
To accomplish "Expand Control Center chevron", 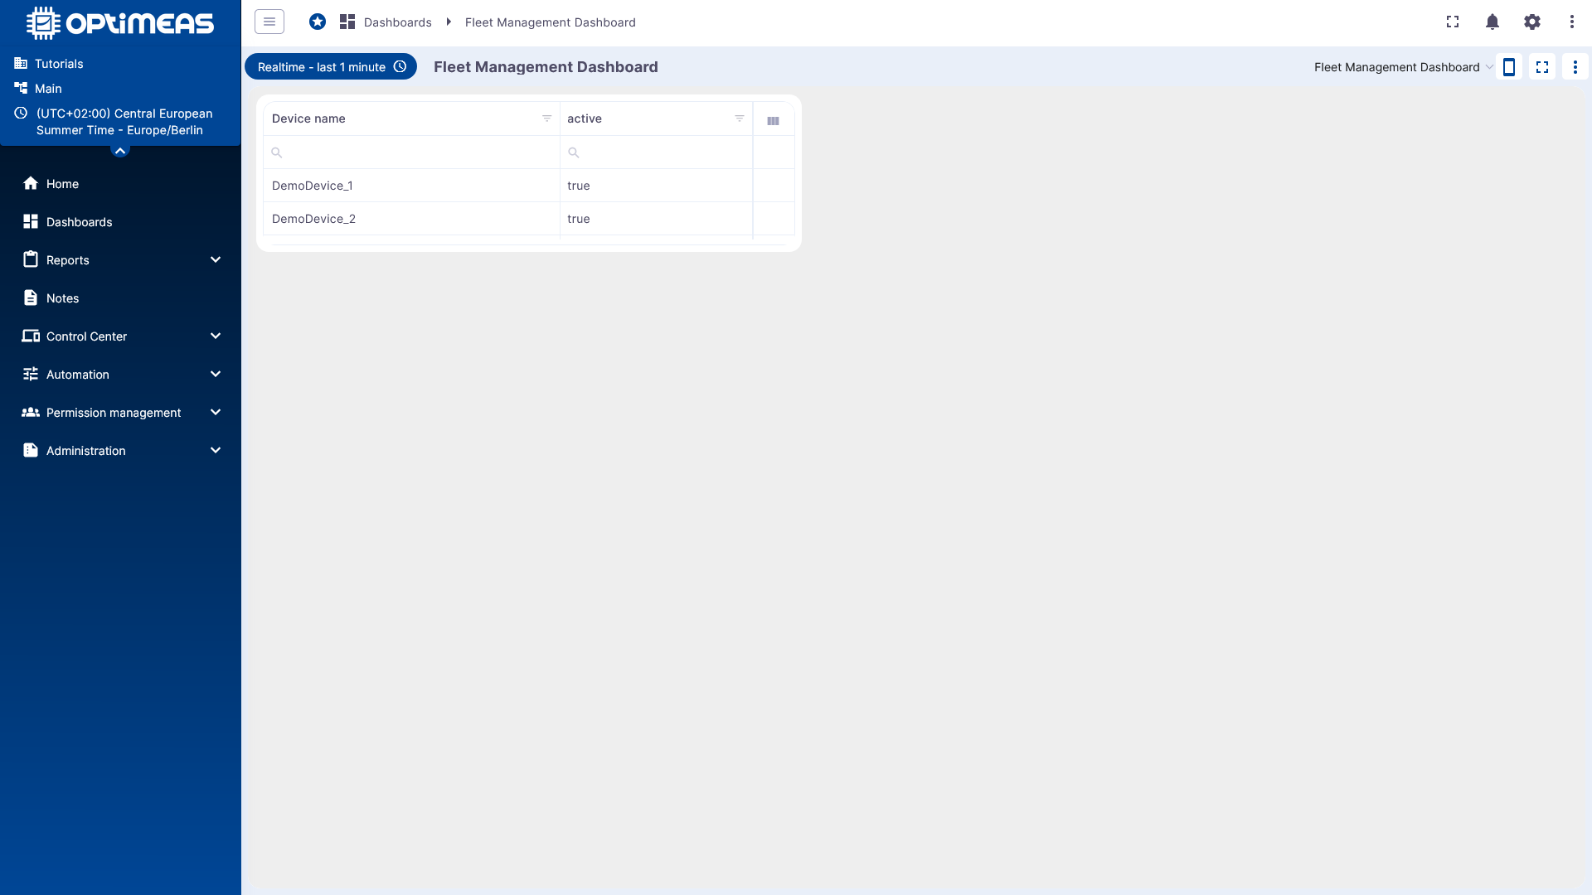I will [216, 336].
